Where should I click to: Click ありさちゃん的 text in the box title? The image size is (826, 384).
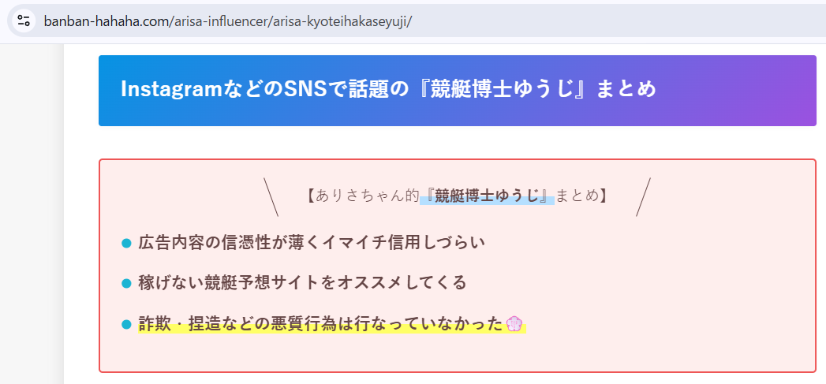tap(367, 196)
